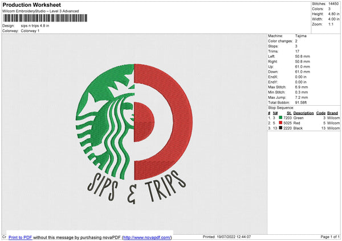Click the 'Production Worksheet' title
The width and height of the screenshot is (342, 241).
[31, 5]
